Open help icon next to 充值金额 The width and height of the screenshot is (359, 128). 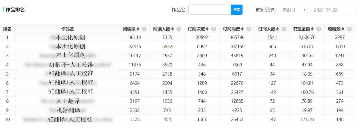pyautogui.click(x=319, y=29)
